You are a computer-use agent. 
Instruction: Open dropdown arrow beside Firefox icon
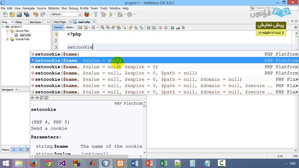pyautogui.click(x=91, y=14)
